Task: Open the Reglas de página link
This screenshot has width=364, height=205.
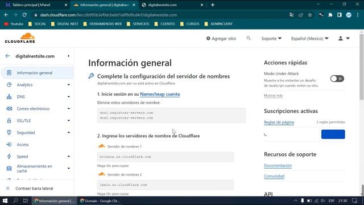Action: (x=279, y=122)
